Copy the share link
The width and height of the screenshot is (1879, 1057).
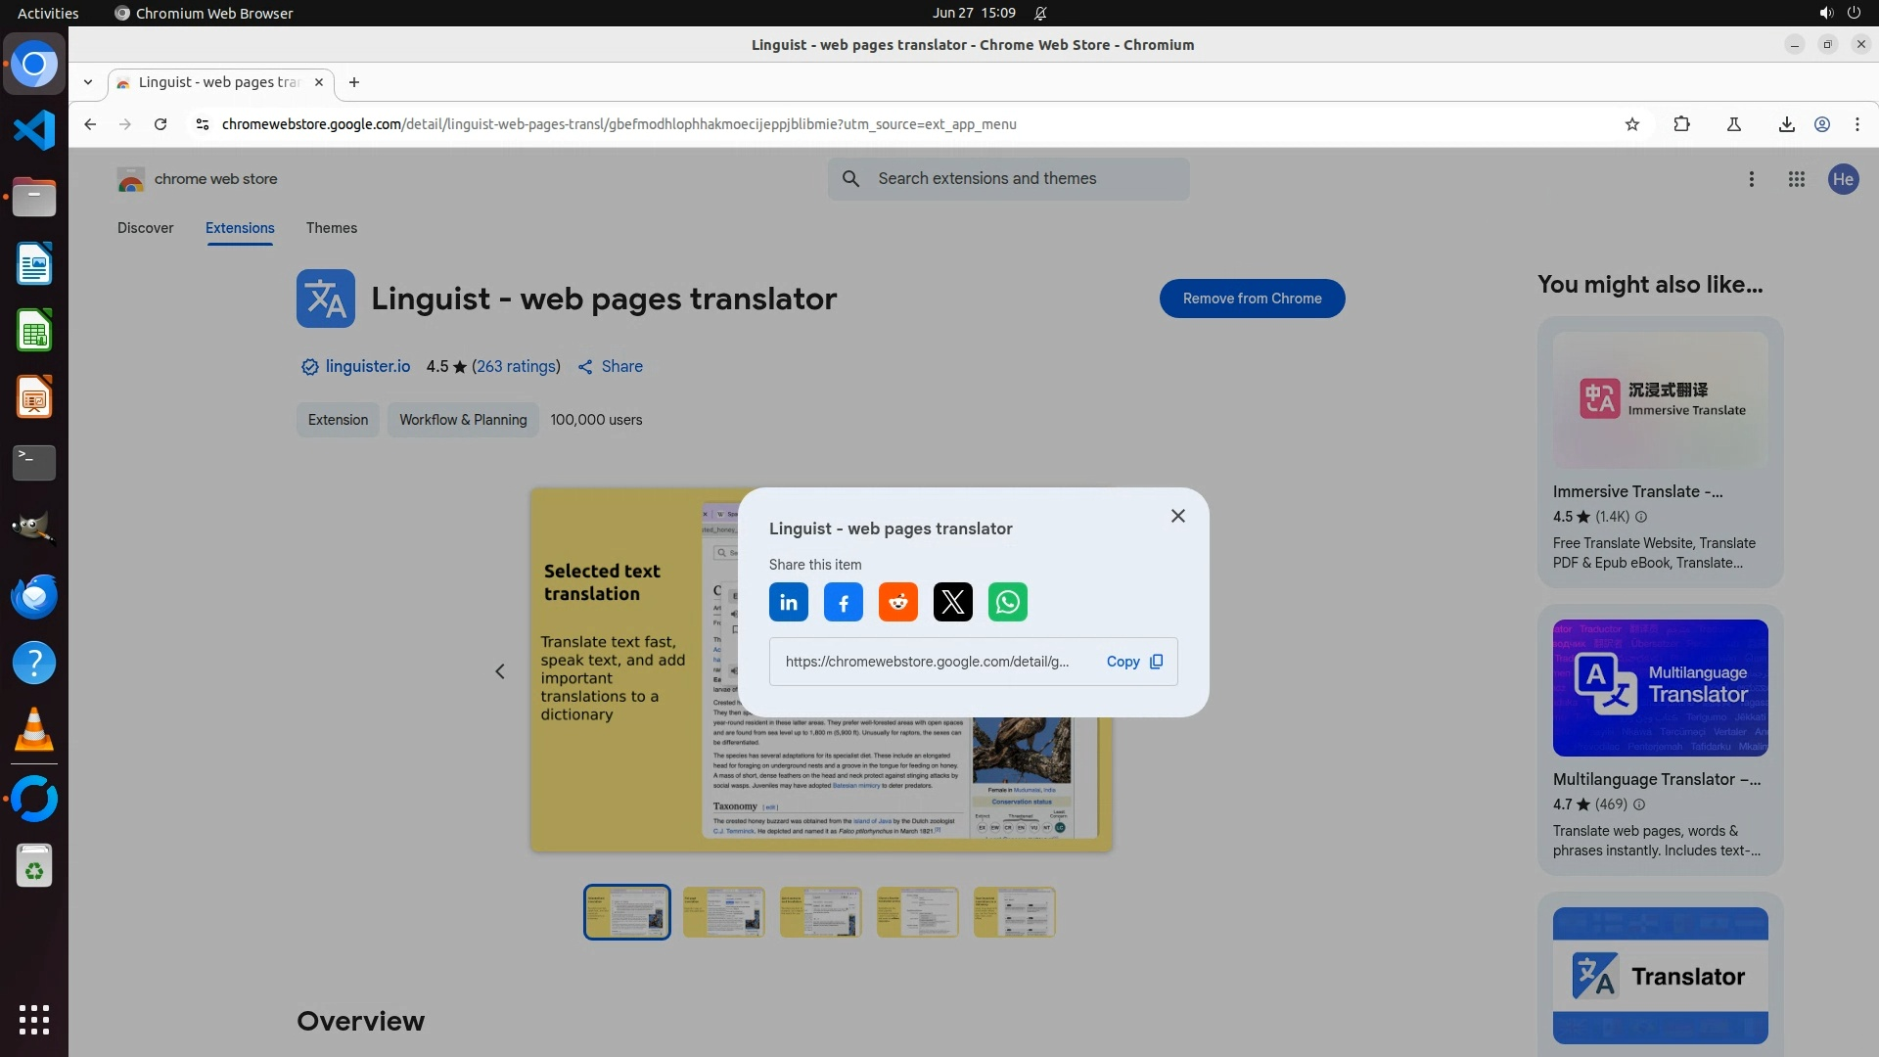pos(1133,662)
